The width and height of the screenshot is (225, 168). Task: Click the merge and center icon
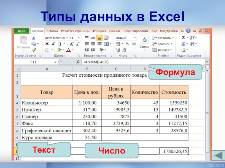[107, 44]
